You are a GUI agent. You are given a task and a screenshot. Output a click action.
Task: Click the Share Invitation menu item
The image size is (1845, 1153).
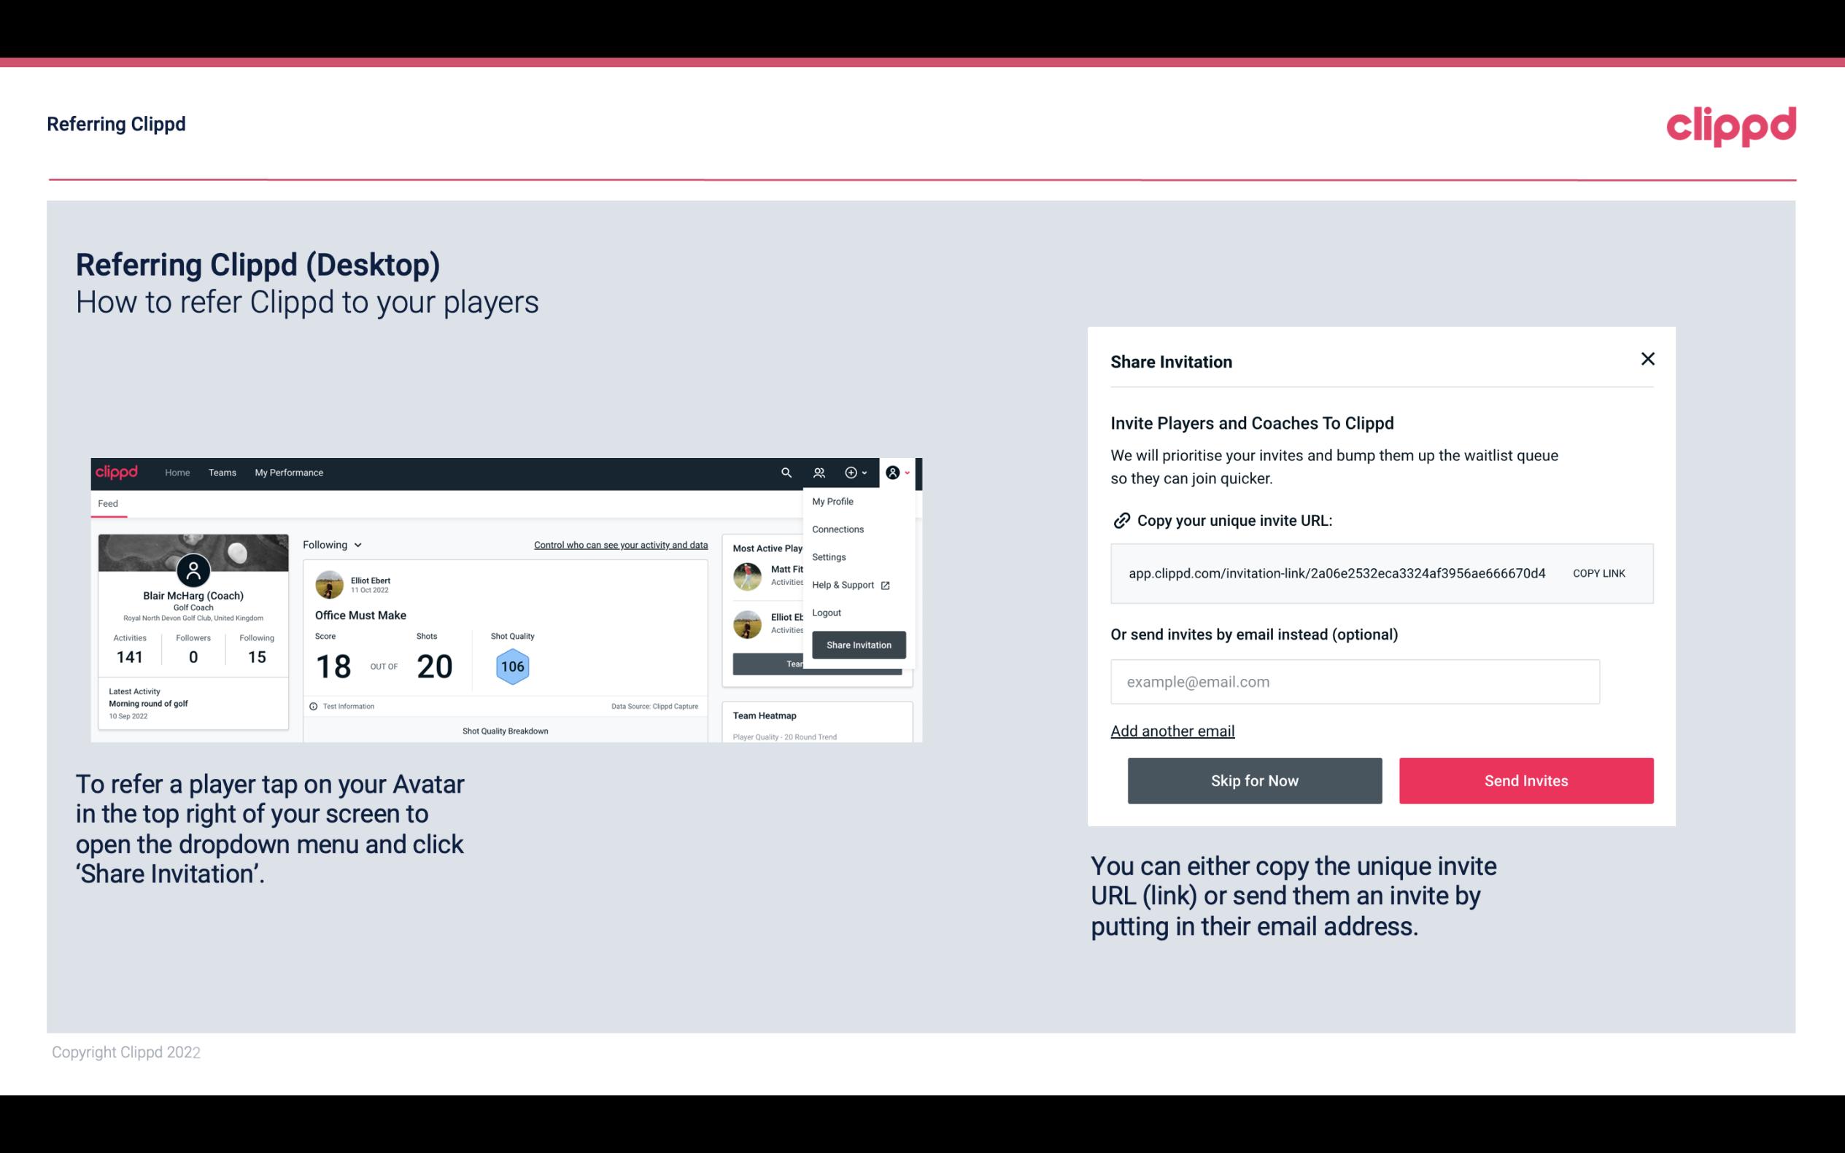(858, 644)
